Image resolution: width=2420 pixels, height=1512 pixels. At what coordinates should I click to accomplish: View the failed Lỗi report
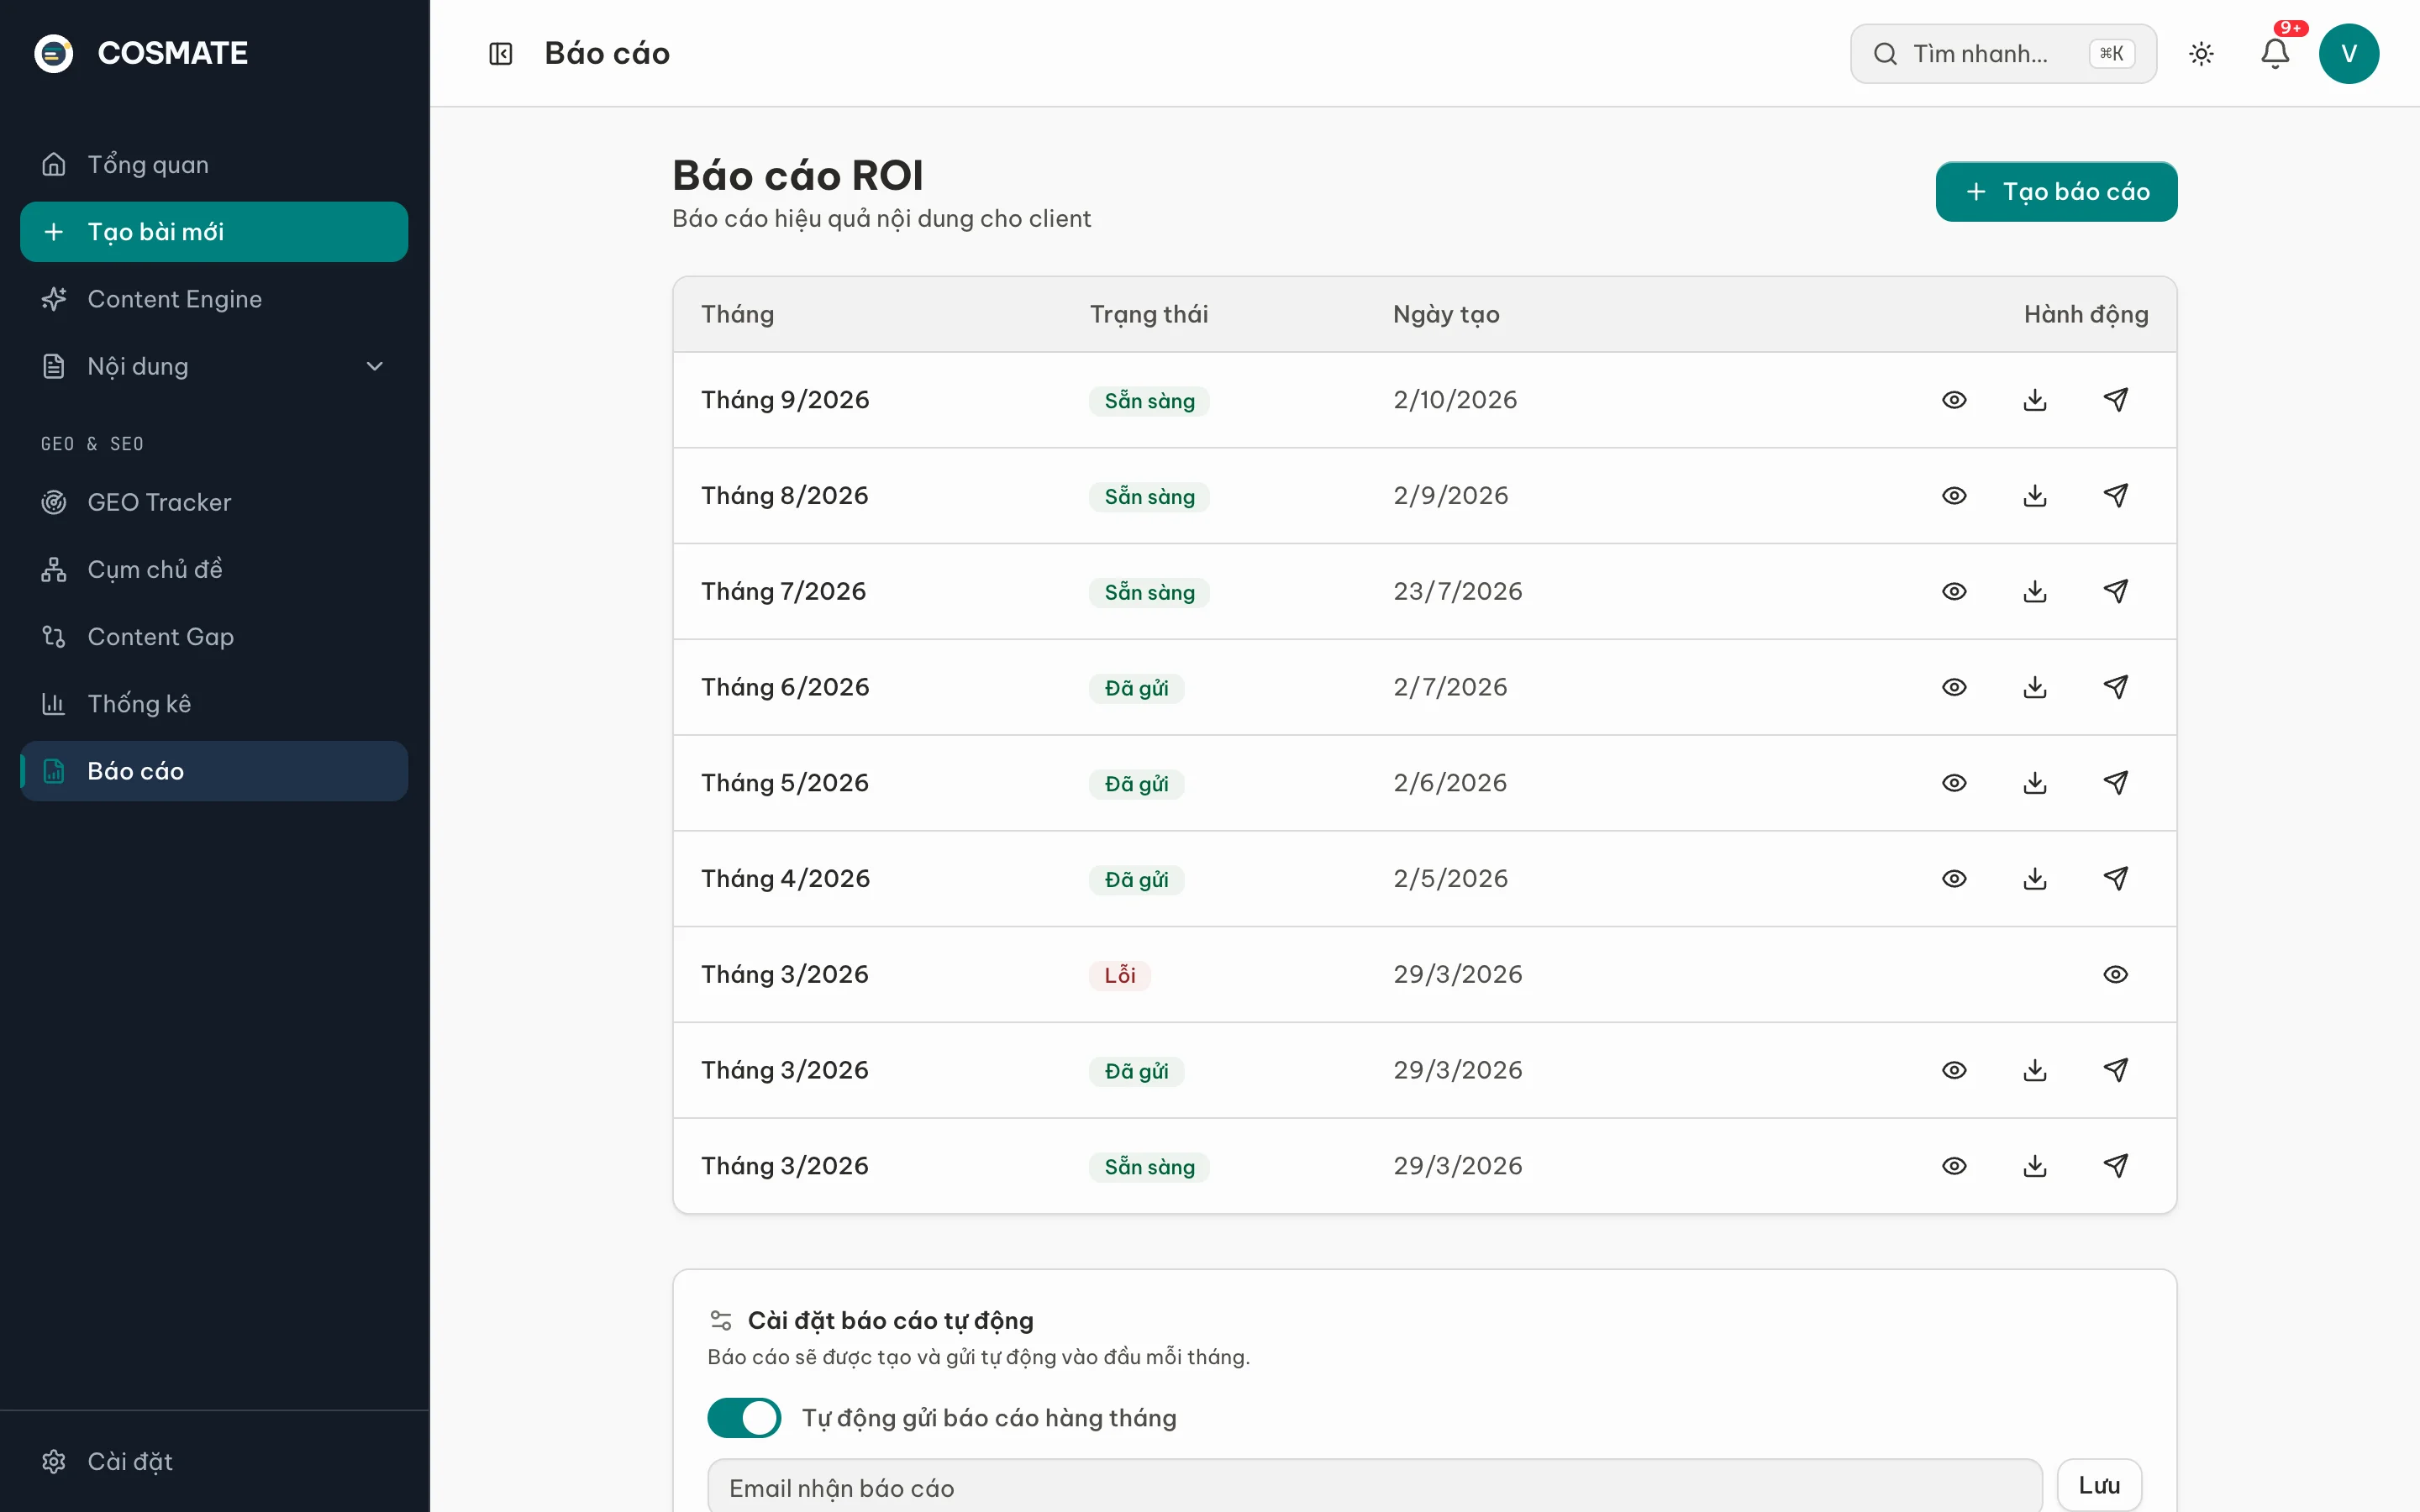tap(2116, 975)
